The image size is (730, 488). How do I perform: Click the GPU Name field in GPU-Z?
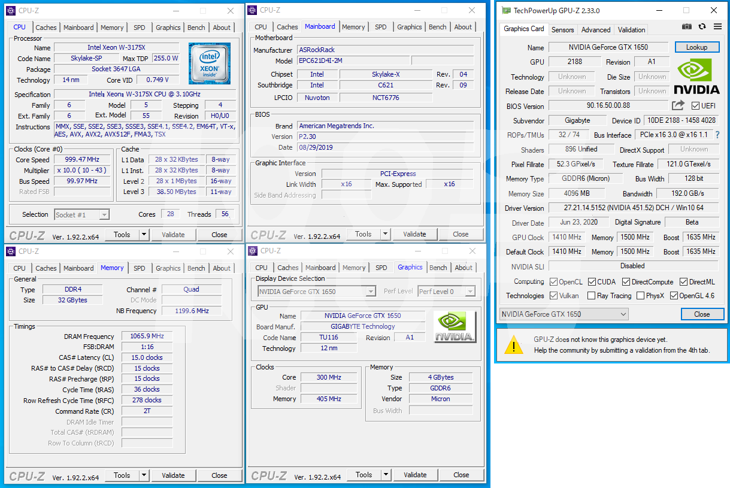click(608, 47)
